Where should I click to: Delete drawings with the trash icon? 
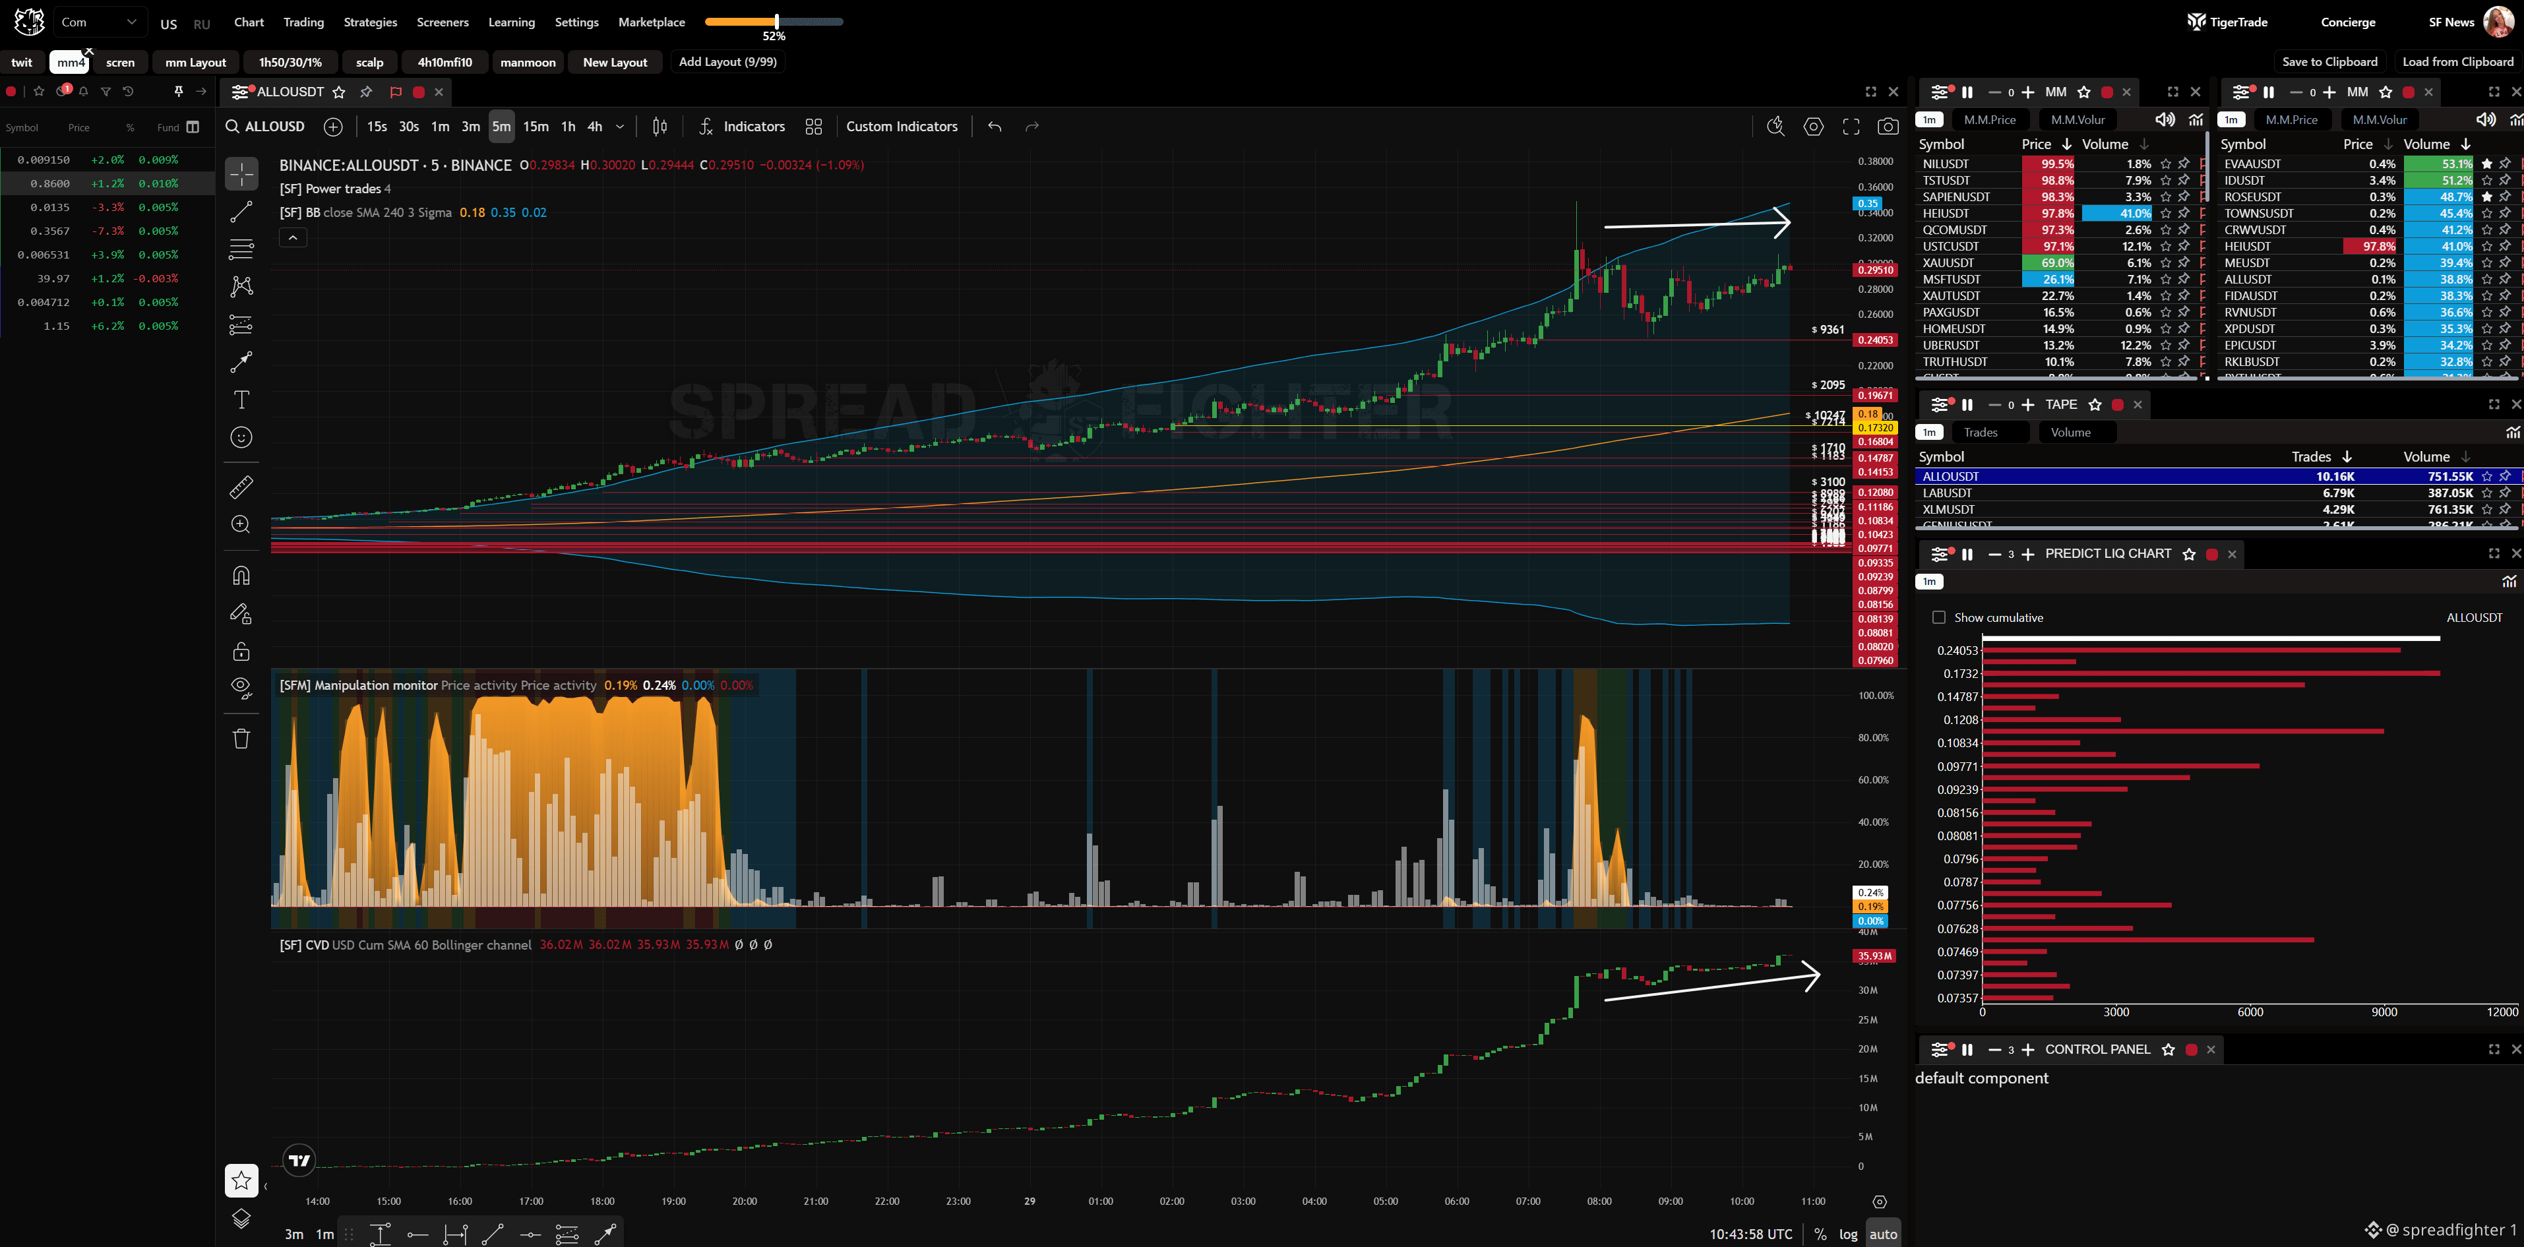click(x=241, y=739)
